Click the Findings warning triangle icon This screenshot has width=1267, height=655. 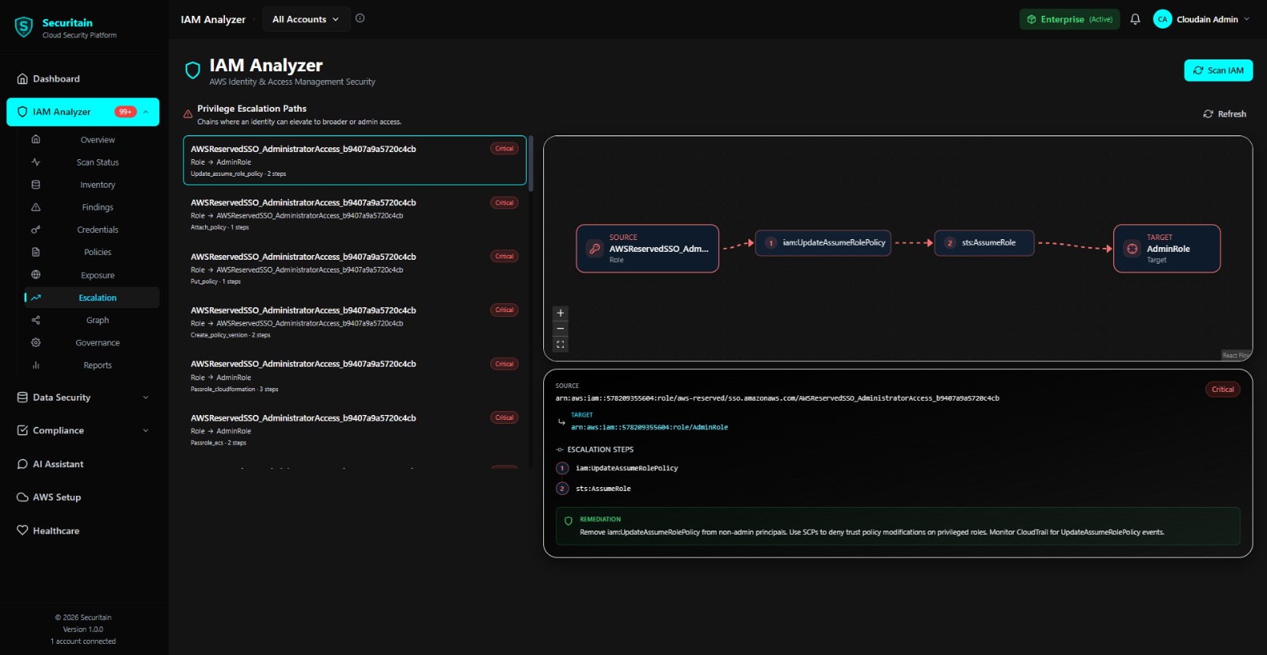(36, 207)
